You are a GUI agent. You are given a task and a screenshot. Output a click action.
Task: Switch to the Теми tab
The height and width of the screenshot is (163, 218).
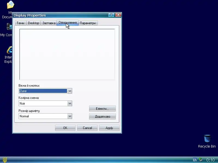pyautogui.click(x=20, y=23)
